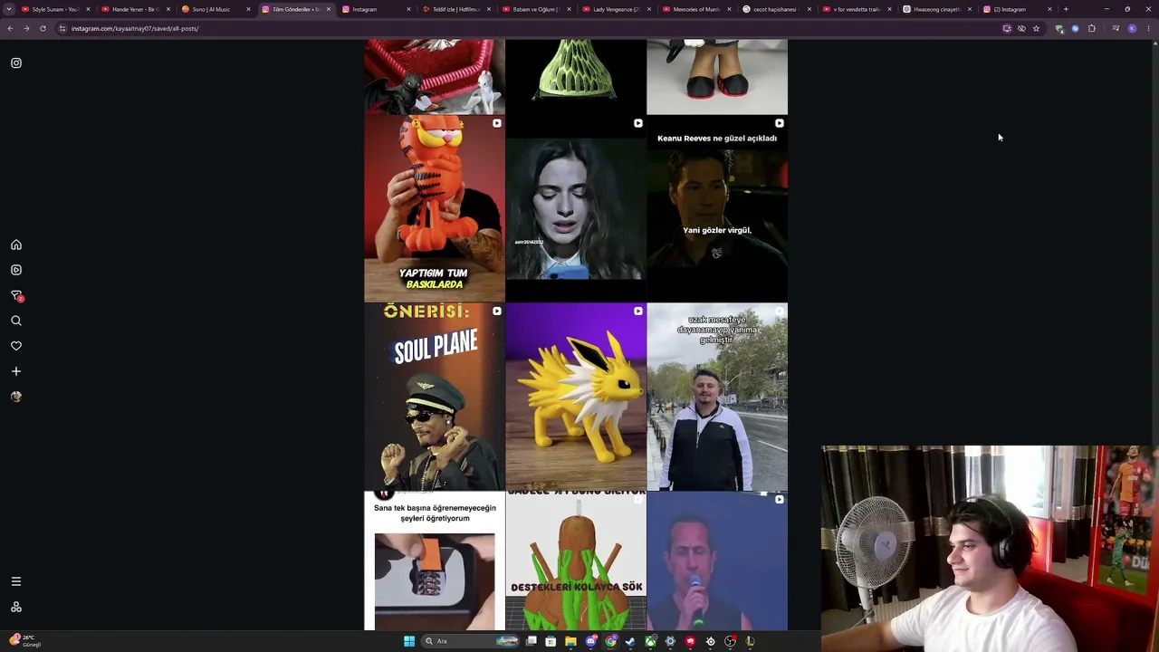Click the taskbar Ara search box
The width and height of the screenshot is (1159, 652).
(472, 641)
